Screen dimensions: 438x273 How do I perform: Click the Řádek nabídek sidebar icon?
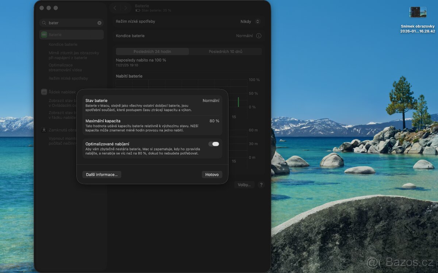44,92
